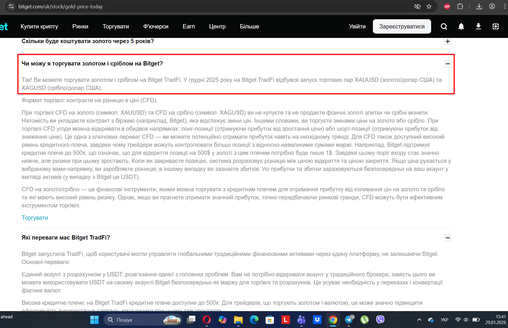
Task: Open the browser profile icon
Action: click(492, 6)
